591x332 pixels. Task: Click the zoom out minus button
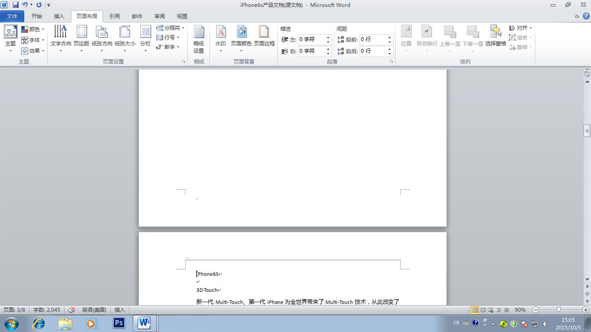tap(535, 310)
